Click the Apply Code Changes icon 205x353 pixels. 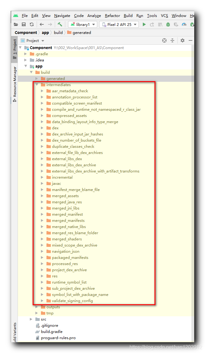(x=160, y=25)
